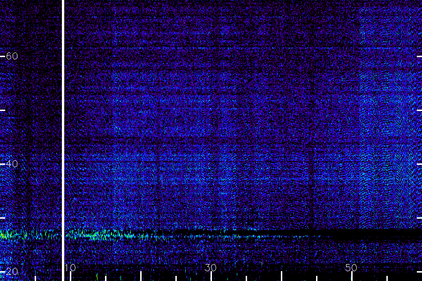
Task: Click the 30 label on the horizontal axis
Action: click(211, 267)
